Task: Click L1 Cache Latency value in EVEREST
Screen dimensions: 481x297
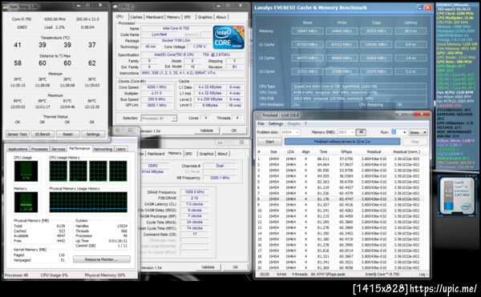Action: (x=410, y=44)
